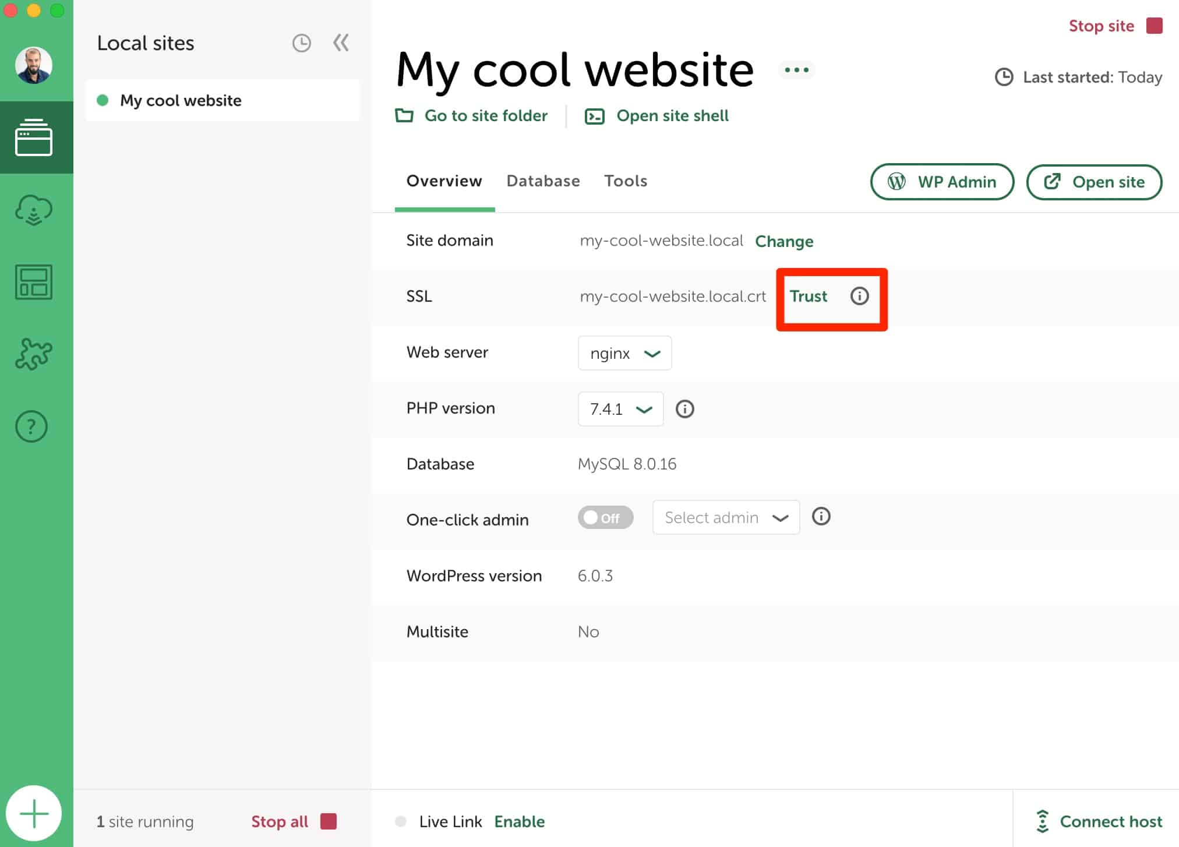Open the Tools tab
The width and height of the screenshot is (1179, 847).
pyautogui.click(x=626, y=181)
